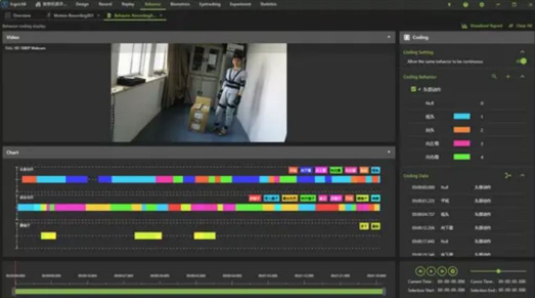Viewport: 535px width, 298px height.
Task: Click the playback speed slider handle
Action: (x=498, y=271)
